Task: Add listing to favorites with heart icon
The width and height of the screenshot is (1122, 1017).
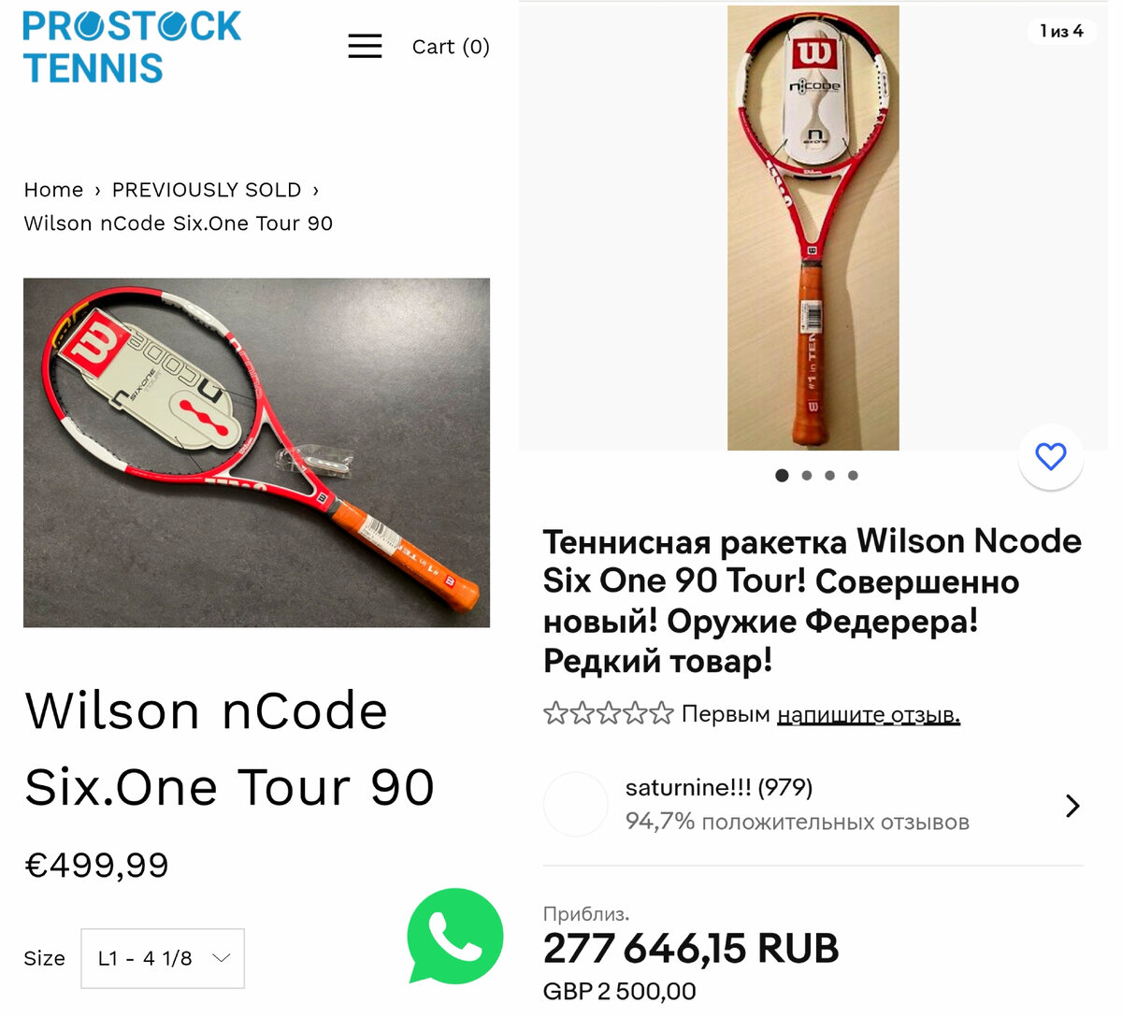Action: click(1051, 456)
